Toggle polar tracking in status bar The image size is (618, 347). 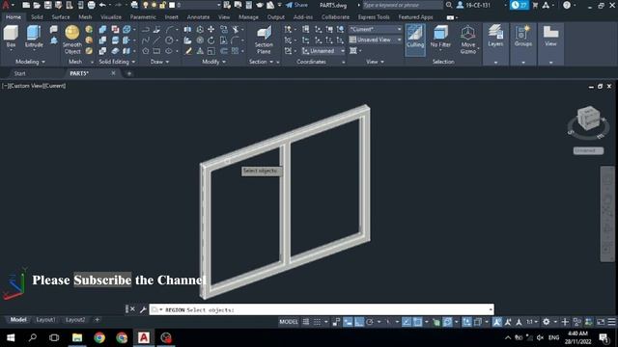370,322
